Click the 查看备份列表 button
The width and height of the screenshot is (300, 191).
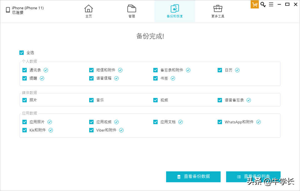(253, 177)
